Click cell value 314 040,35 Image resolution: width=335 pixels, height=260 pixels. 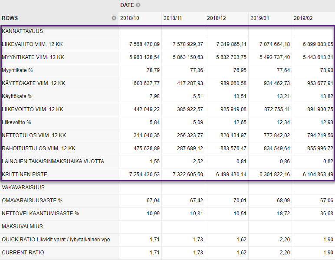[147, 135]
